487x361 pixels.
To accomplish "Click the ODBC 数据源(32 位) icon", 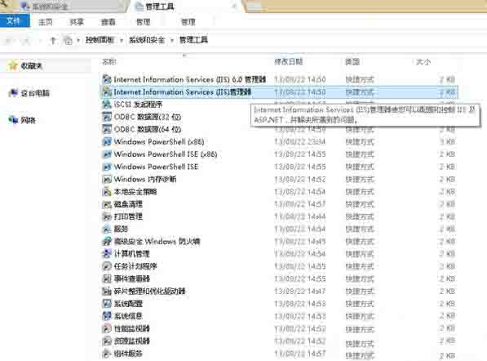I will click(107, 117).
